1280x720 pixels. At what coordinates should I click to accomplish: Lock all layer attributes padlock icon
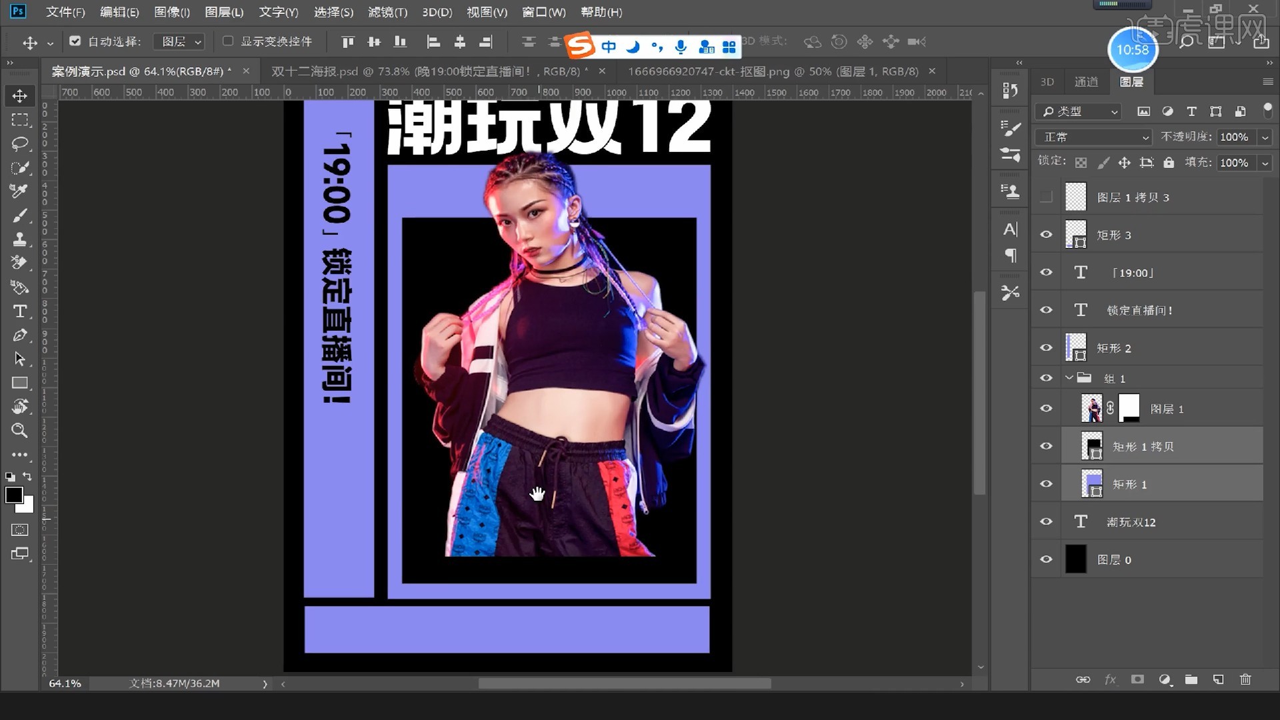(x=1169, y=163)
